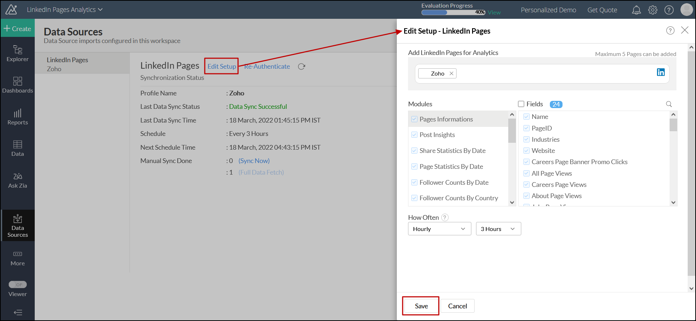Viewport: 696px width, 321px height.
Task: Open the notifications bell icon
Action: point(636,10)
